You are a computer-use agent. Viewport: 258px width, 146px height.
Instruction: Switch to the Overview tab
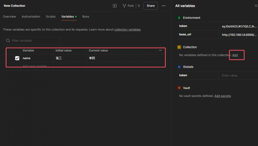pos(9,17)
